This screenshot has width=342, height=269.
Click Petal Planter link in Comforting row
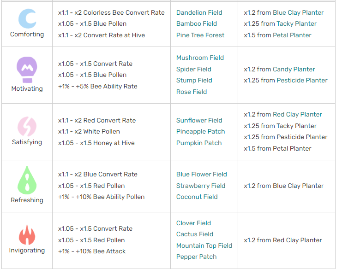[x=292, y=35]
